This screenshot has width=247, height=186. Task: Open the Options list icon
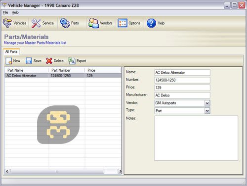pyautogui.click(x=123, y=23)
